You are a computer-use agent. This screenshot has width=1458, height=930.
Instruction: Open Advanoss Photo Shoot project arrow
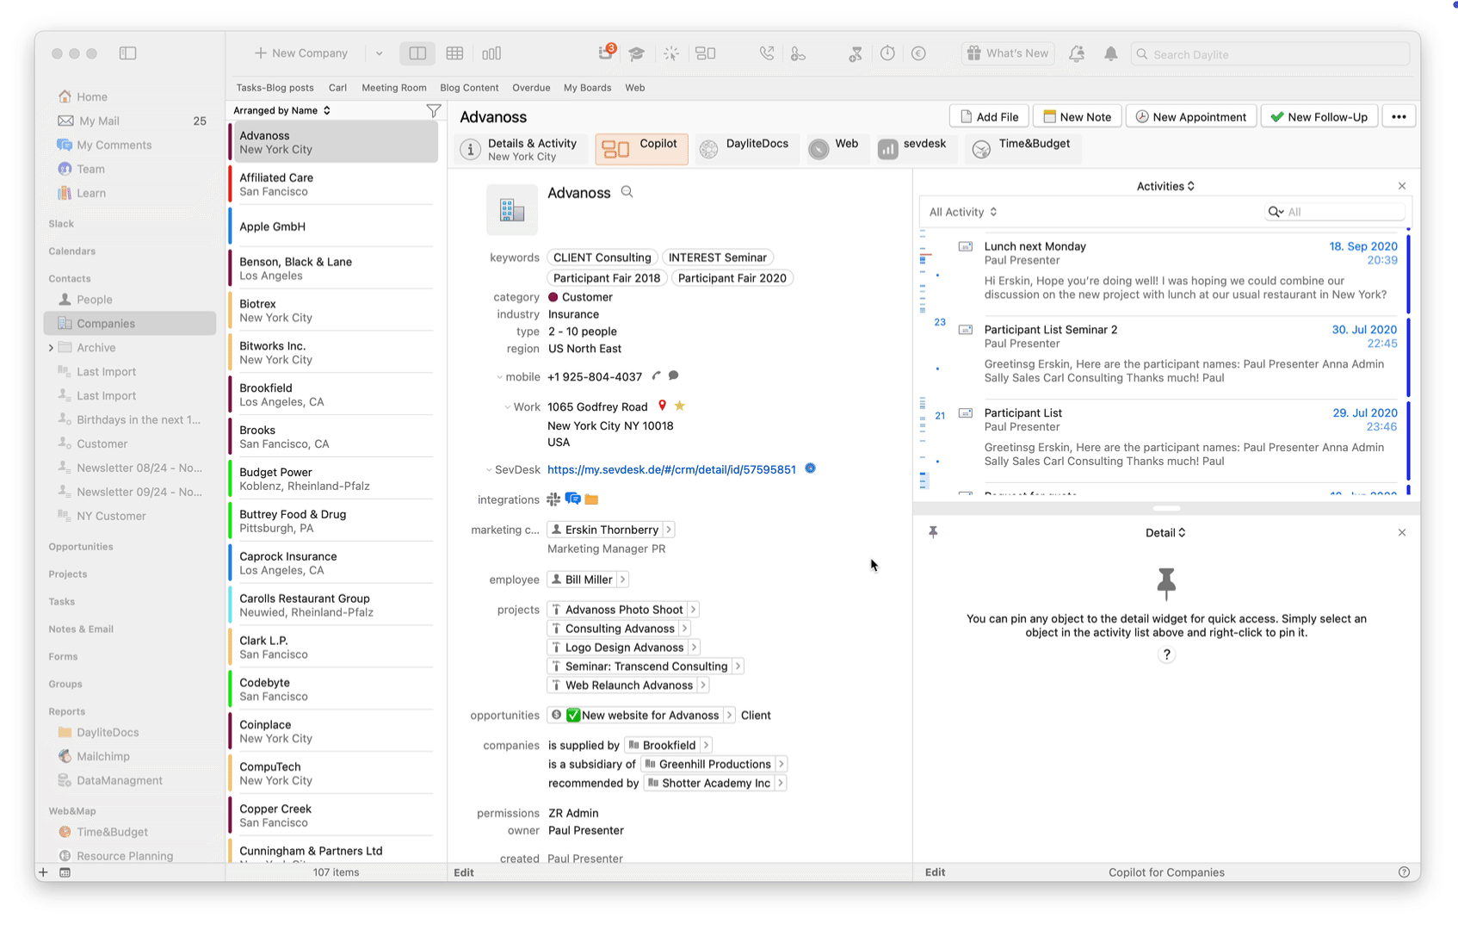coord(693,610)
